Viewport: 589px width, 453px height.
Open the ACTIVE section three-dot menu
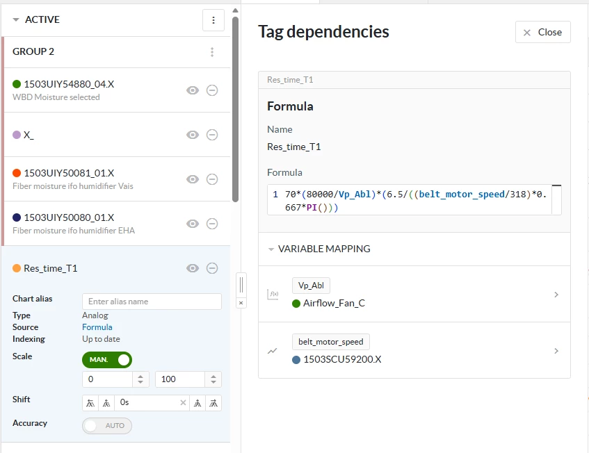(213, 20)
